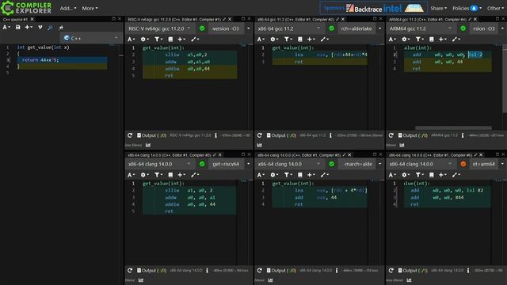Click libraries book icon in RISC-V gcc pane
Screen dimensions: 507x285
(x=170, y=40)
